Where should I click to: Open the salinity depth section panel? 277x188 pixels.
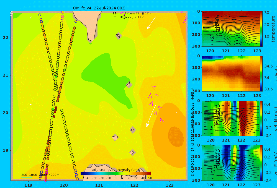pos(231,74)
